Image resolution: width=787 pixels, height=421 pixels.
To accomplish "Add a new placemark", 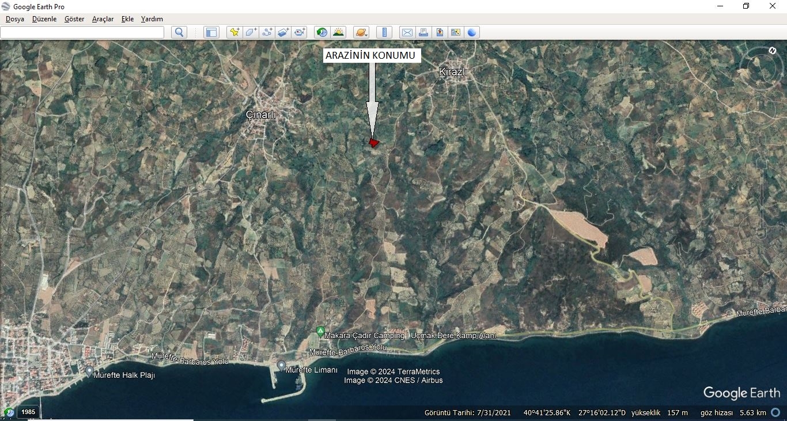I will (234, 32).
